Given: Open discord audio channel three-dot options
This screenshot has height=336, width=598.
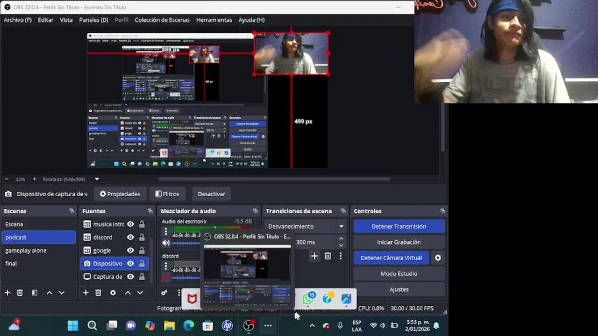Looking at the screenshot, I should (165, 266).
